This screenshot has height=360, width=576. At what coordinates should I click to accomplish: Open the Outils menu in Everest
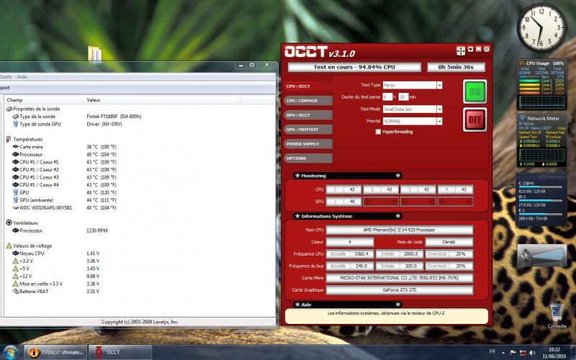pos(6,77)
